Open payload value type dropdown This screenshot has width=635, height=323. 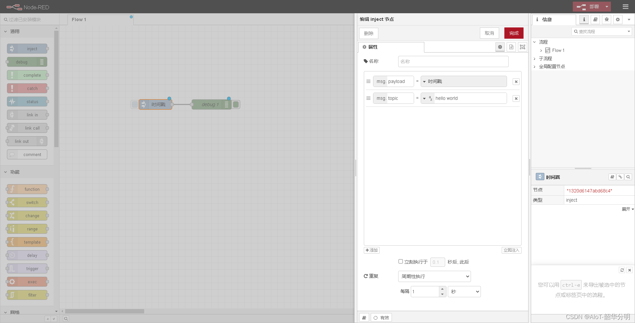[x=424, y=82]
